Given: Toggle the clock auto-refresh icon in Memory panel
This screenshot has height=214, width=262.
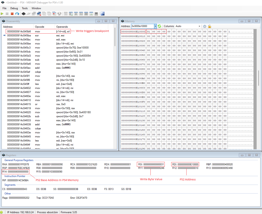Looking at the screenshot, I should coord(205,26).
